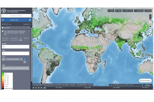Click the center-map location target icon

[150, 22]
